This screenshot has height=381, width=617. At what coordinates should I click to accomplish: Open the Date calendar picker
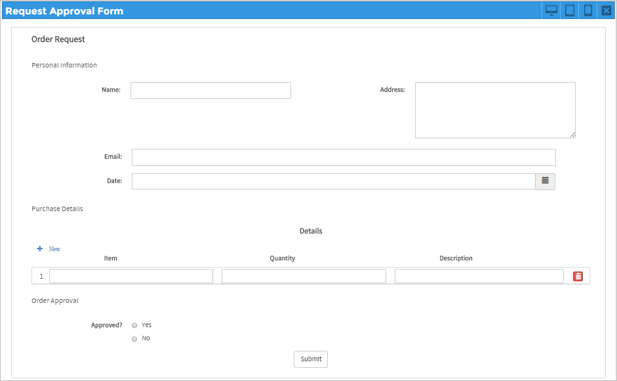point(545,181)
